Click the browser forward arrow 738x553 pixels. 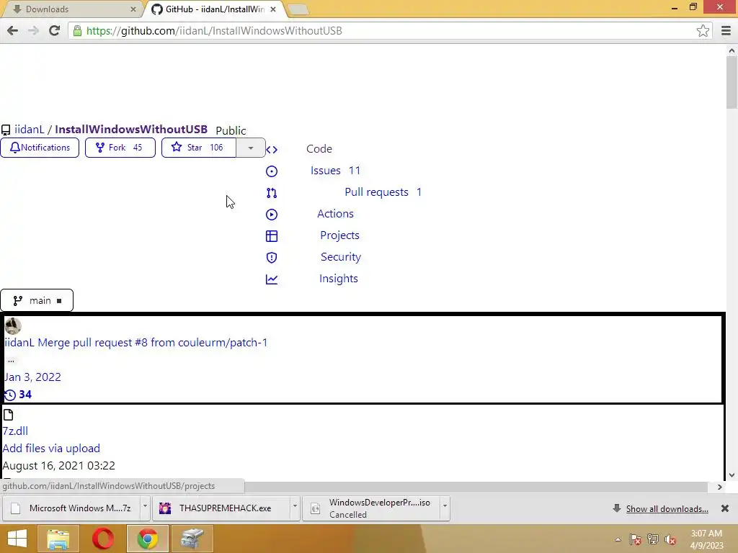33,30
